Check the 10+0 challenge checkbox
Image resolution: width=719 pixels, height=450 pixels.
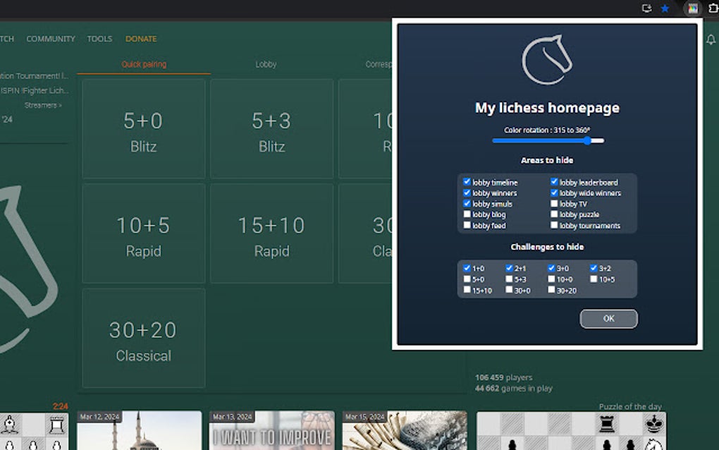551,279
